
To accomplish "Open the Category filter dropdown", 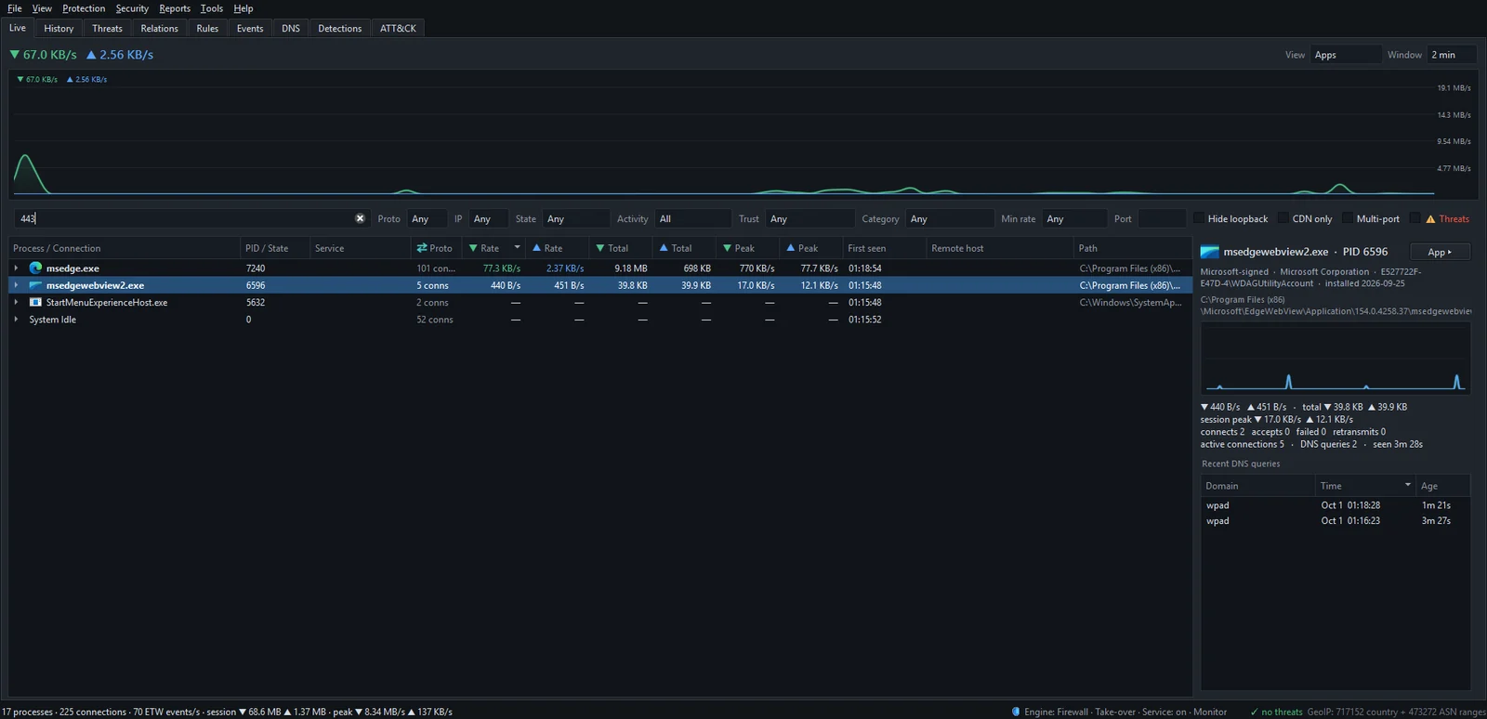I will coord(950,218).
